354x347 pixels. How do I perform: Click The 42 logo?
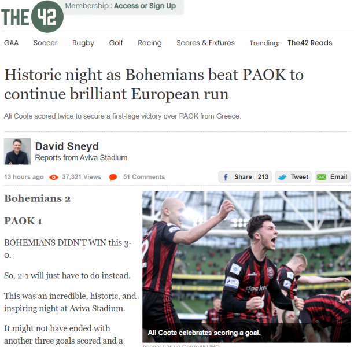click(x=32, y=16)
